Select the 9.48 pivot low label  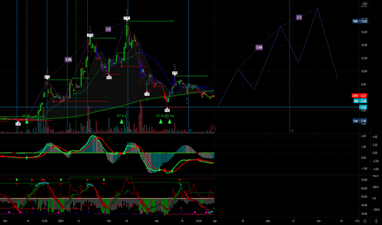109,77
